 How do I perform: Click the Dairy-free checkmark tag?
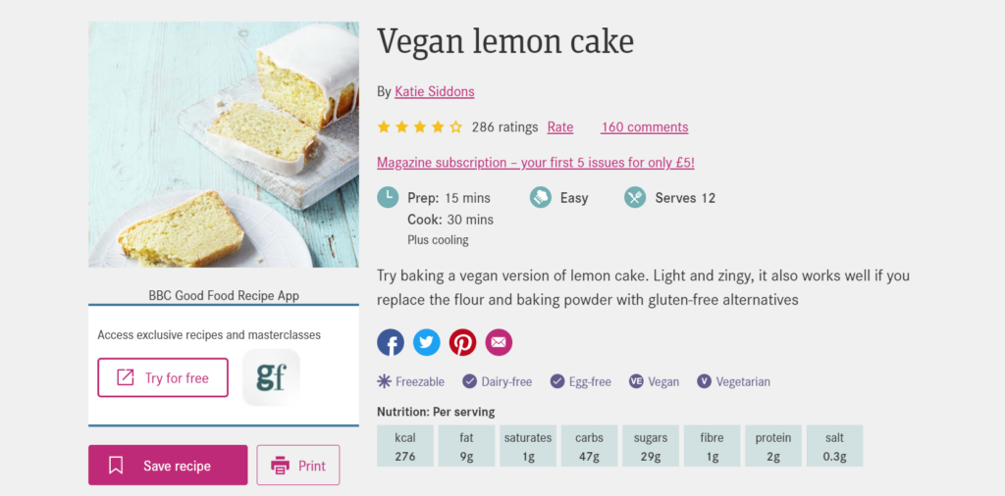click(x=498, y=381)
